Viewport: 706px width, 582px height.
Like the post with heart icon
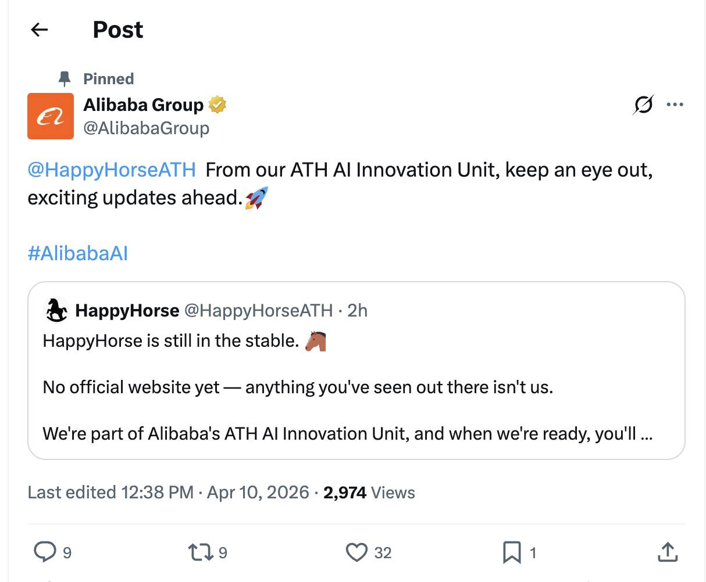[x=356, y=552]
